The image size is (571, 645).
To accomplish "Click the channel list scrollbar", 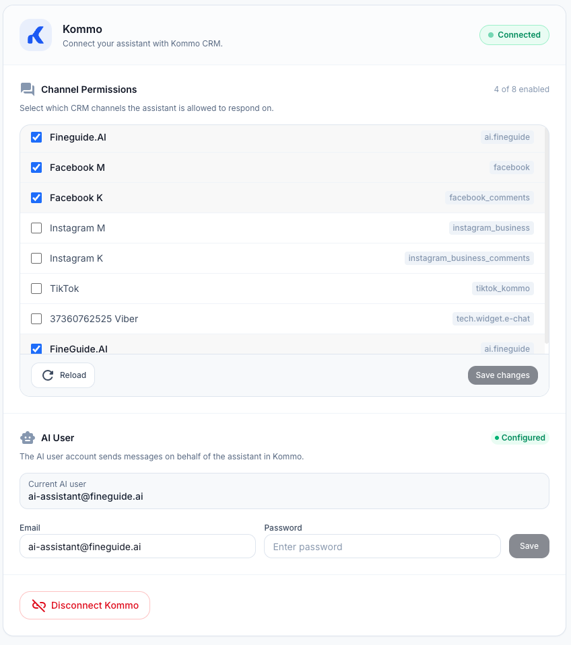I will (546, 235).
